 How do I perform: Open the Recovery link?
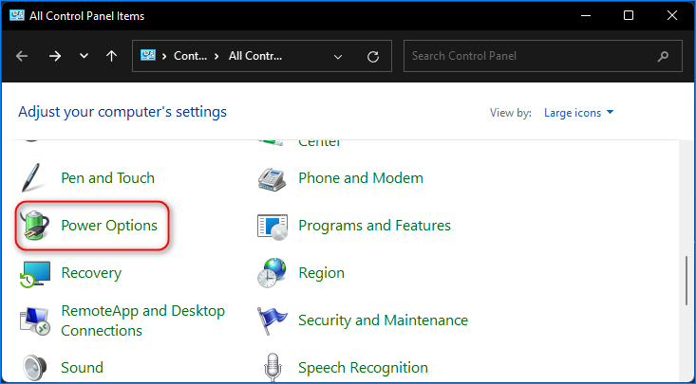coord(91,273)
